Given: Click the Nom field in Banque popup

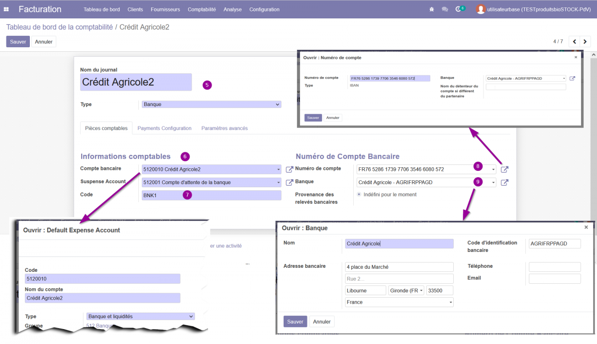Looking at the screenshot, I should click(399, 243).
